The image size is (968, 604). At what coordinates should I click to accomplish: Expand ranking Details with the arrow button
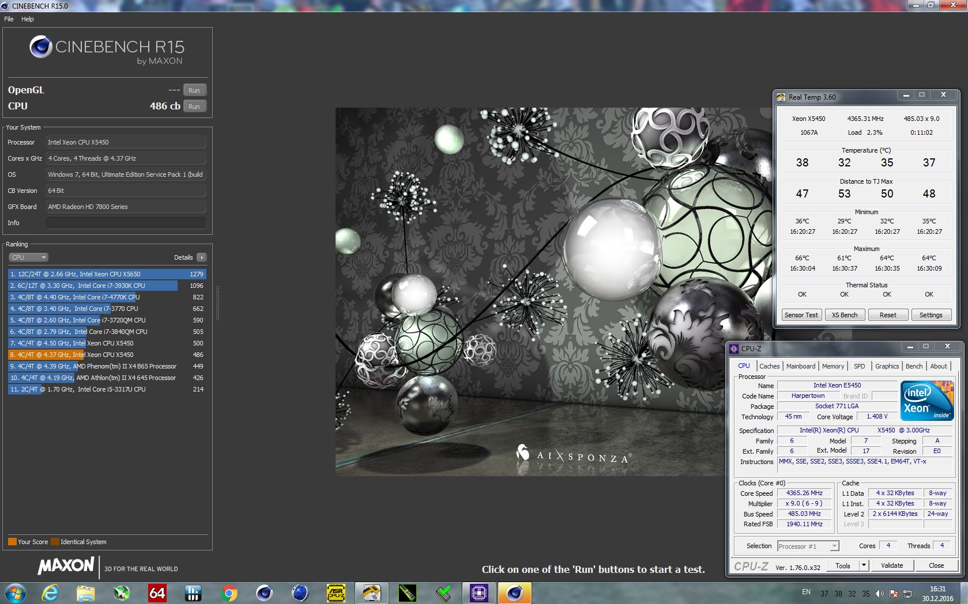tap(201, 257)
